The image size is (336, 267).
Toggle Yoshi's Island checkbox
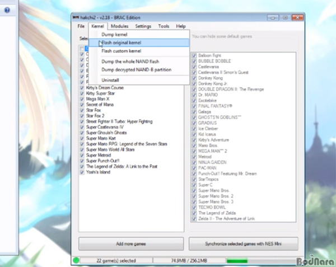[x=82, y=172]
